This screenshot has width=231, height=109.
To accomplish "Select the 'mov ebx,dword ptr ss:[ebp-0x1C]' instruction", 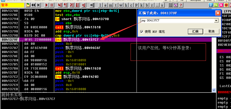I will [x=87, y=11].
